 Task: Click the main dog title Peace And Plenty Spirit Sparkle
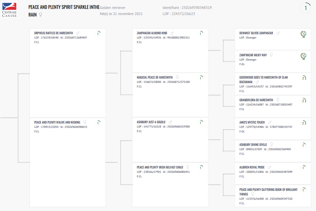tap(64, 7)
